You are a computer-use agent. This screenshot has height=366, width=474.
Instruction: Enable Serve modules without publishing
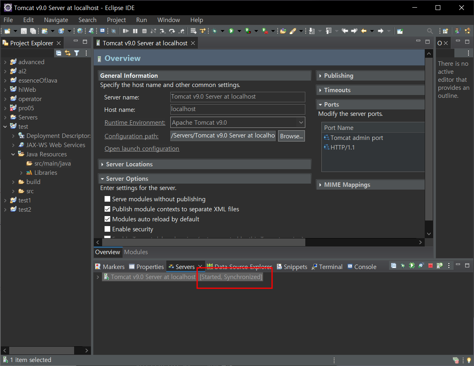click(x=107, y=199)
